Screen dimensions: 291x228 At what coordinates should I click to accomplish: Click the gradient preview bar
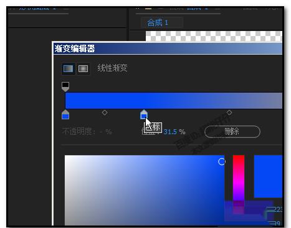point(174,101)
